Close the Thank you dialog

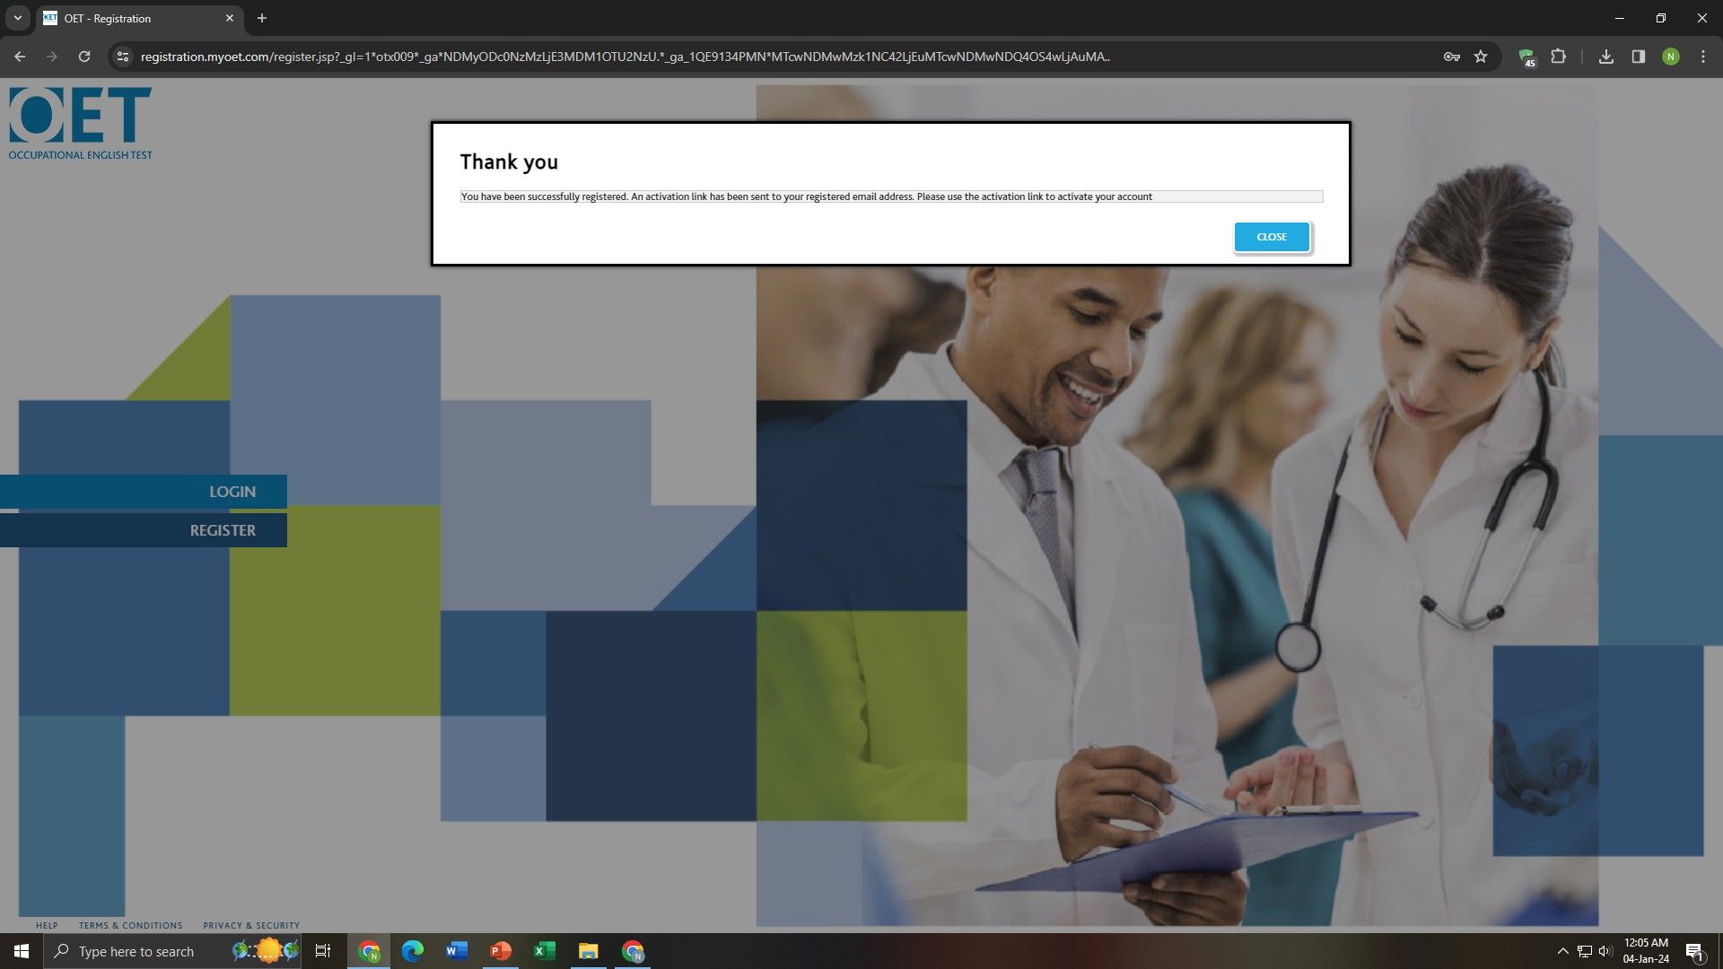click(1272, 237)
